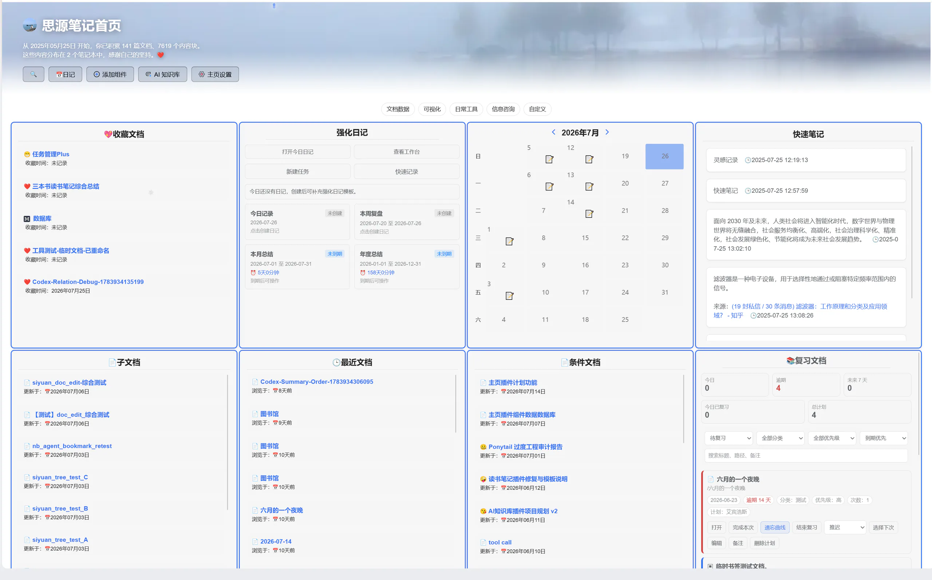This screenshot has width=932, height=580.
Task: Click 结束复习 on the review item
Action: point(807,528)
